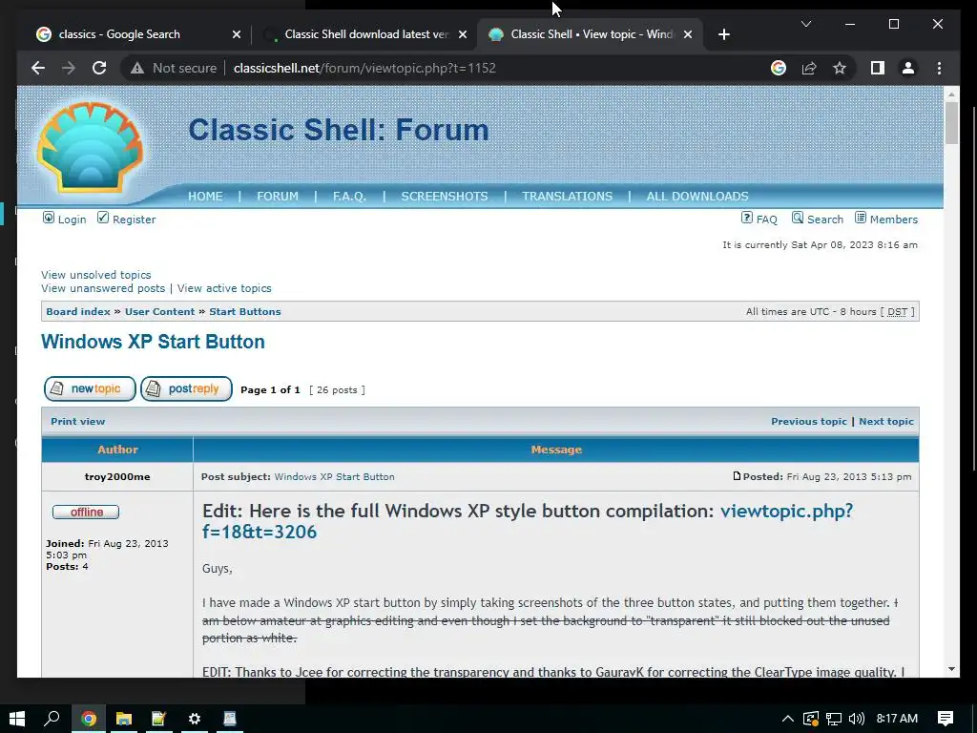Screen dimensions: 977x733
Task: Click the network tray icon
Action: (x=833, y=719)
